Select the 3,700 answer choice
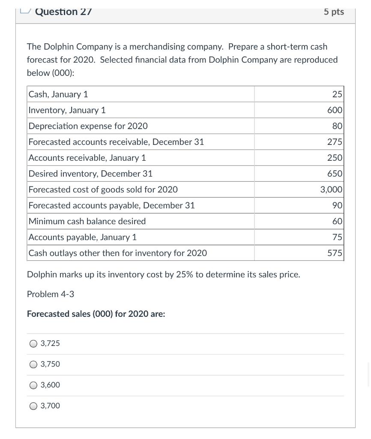Viewport: 371px width, 439px height. click(33, 406)
